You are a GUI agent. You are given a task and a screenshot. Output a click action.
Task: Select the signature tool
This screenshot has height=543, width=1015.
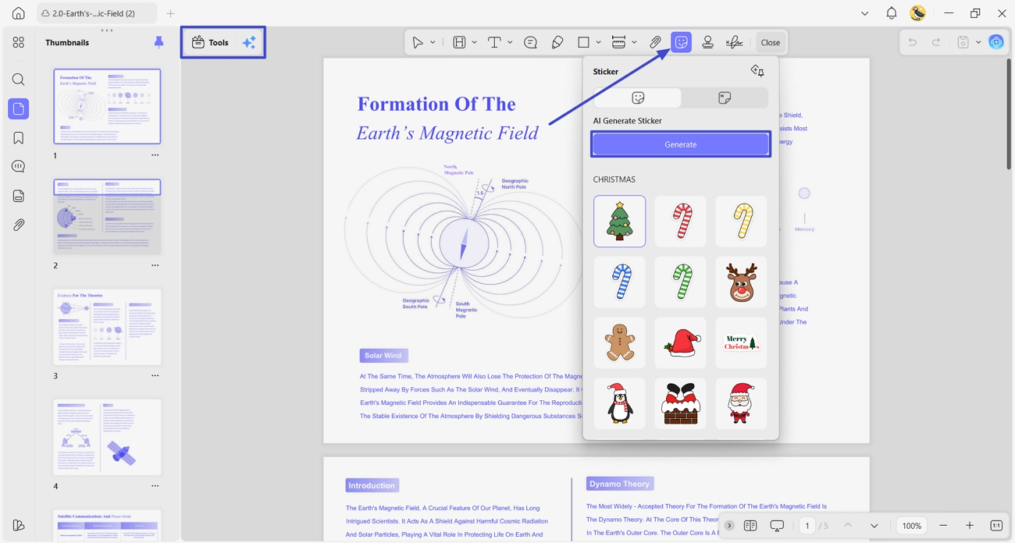(x=734, y=42)
